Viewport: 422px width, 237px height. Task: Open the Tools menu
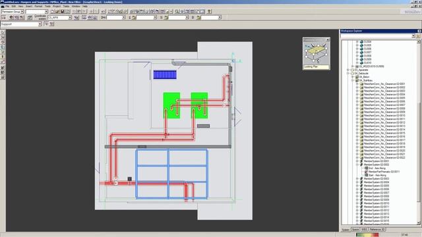tap(47, 6)
